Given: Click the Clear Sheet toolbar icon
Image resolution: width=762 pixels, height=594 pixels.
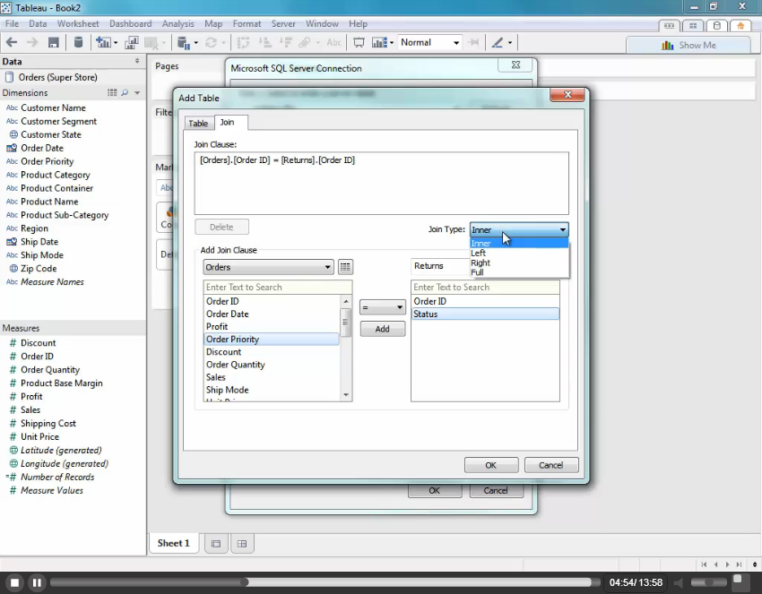Looking at the screenshot, I should (152, 43).
